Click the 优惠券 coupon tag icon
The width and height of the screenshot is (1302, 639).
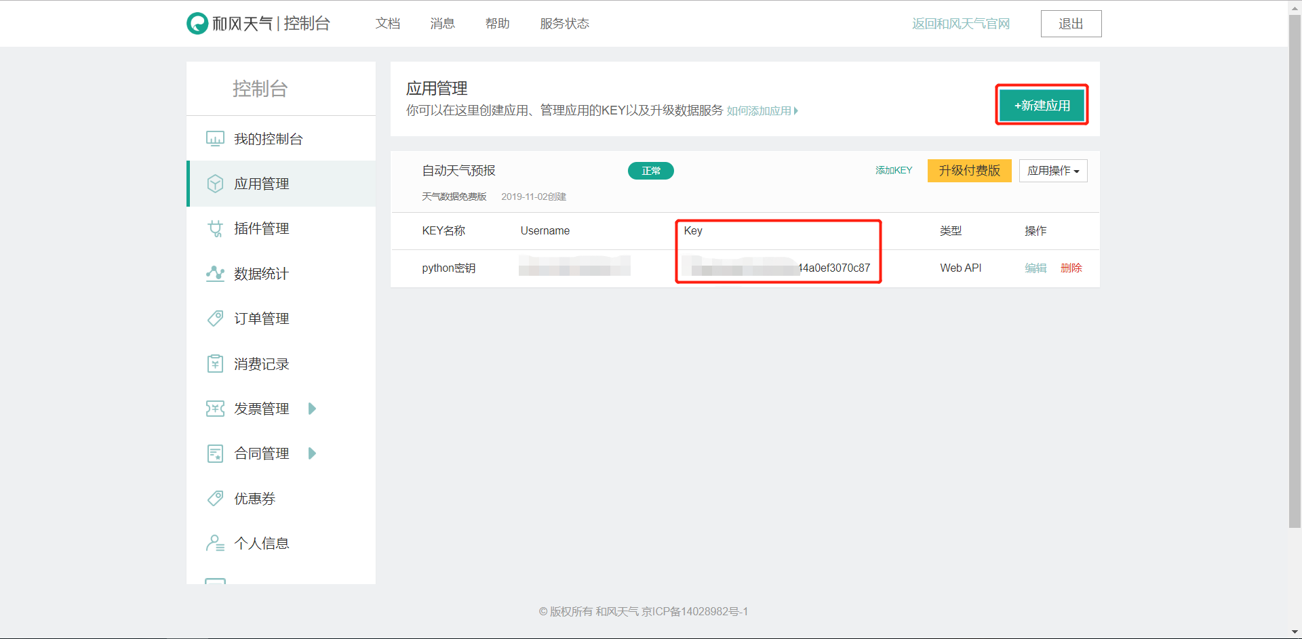click(215, 499)
